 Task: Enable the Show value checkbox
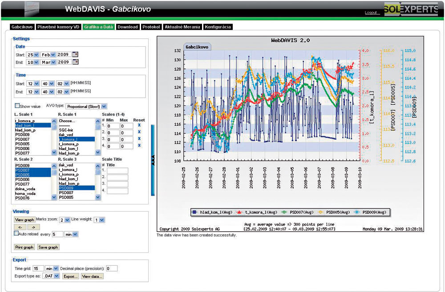17,106
